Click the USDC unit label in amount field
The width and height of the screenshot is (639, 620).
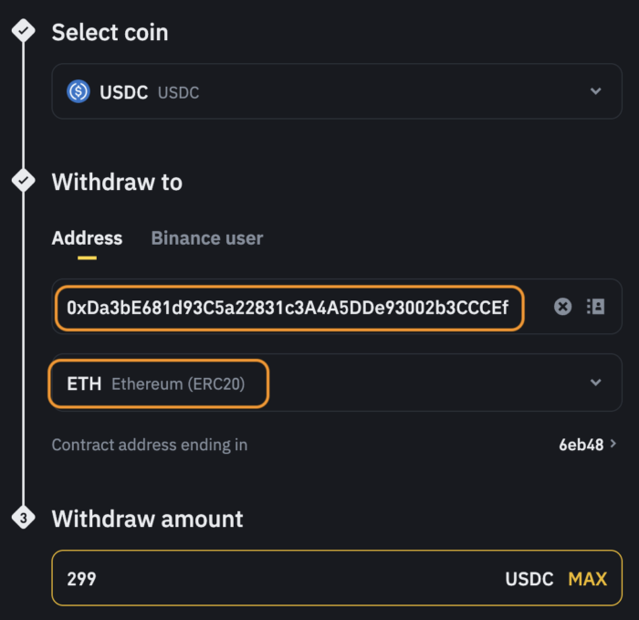point(529,579)
